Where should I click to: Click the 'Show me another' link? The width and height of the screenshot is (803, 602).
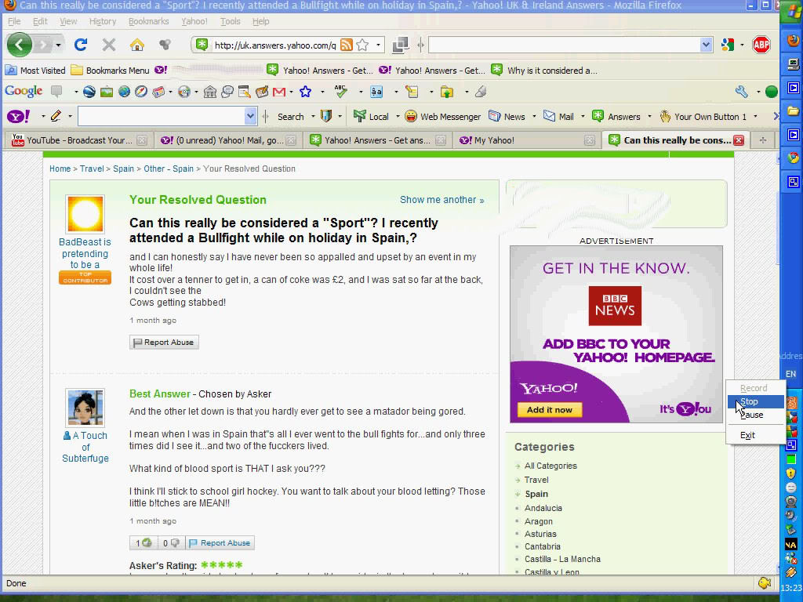tap(442, 200)
